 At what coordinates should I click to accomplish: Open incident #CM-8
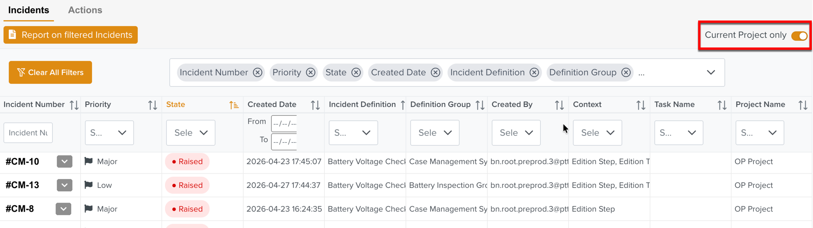(x=20, y=209)
